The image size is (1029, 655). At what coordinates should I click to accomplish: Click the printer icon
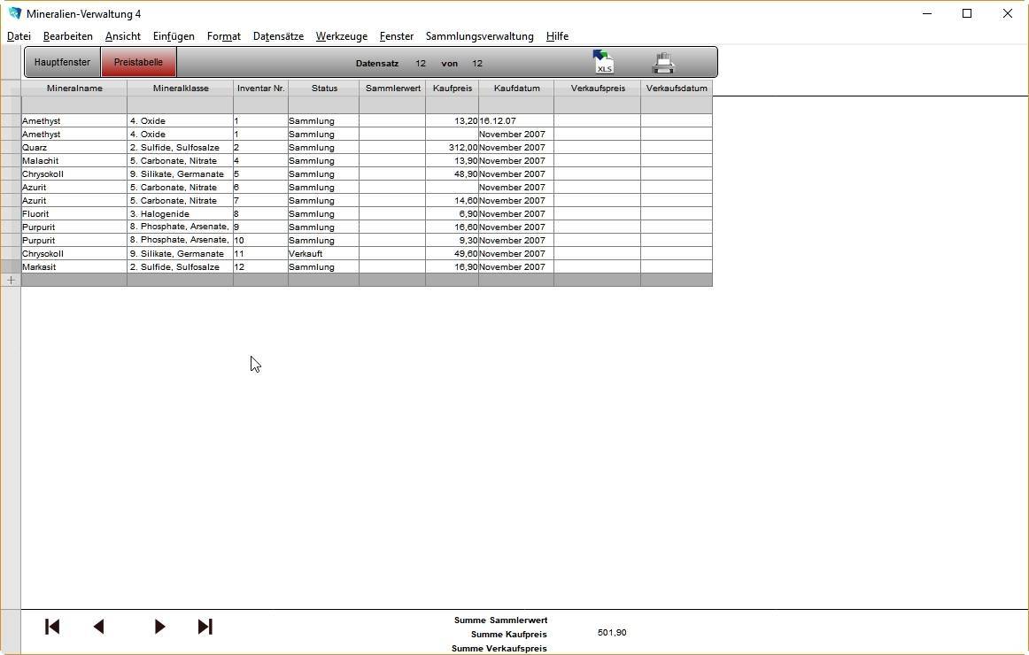click(663, 63)
